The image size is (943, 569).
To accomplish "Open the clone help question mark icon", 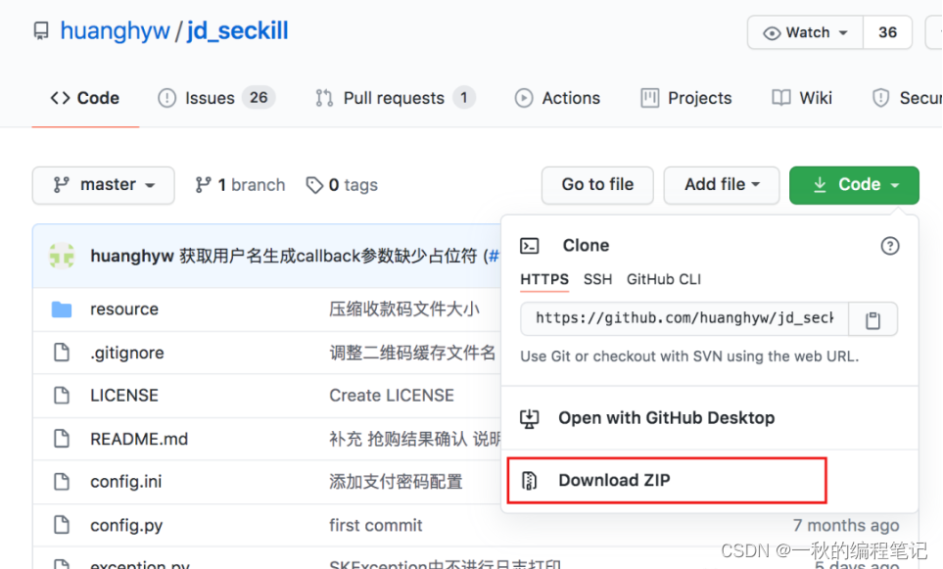I will [889, 246].
